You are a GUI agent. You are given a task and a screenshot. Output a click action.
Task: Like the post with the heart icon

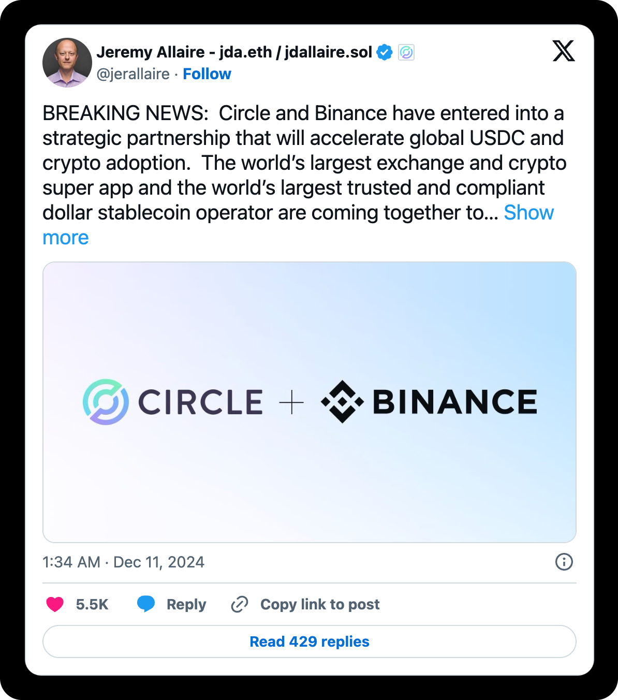point(55,604)
